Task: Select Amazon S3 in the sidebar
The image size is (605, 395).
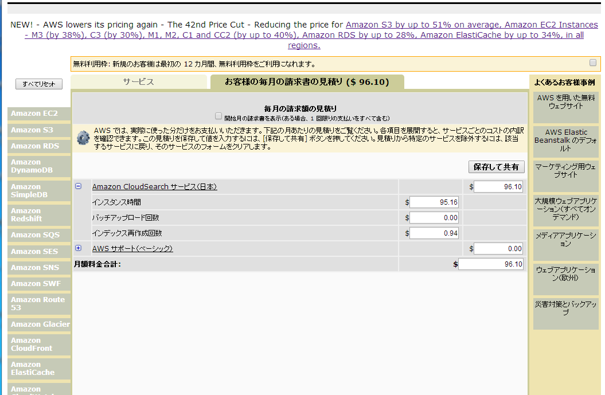Action: pyautogui.click(x=39, y=130)
